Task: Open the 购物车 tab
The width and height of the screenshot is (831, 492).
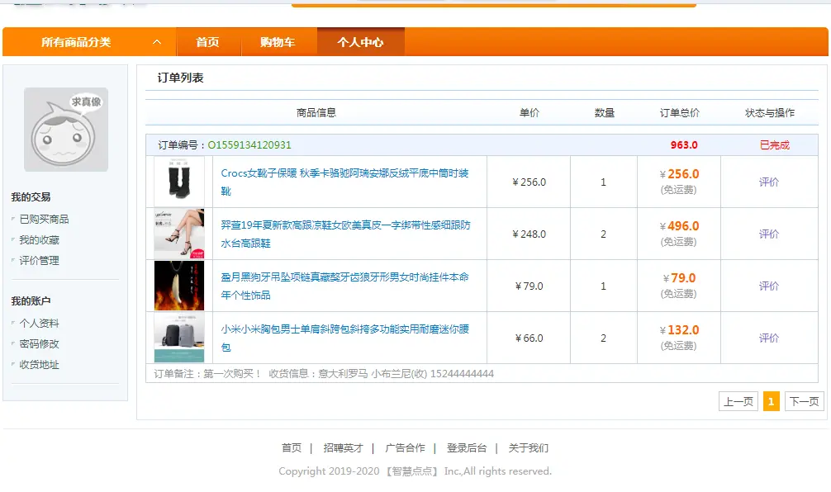Action: coord(278,42)
